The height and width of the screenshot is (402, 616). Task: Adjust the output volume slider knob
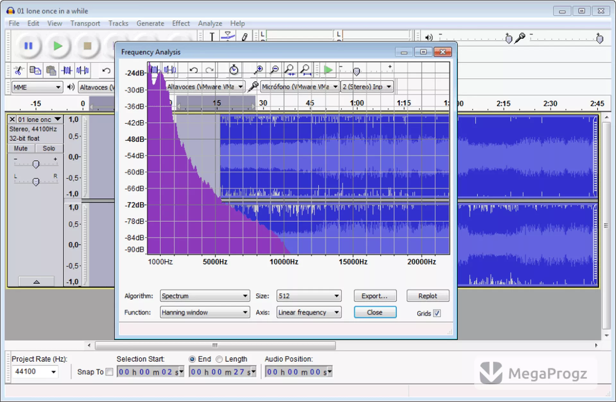click(x=509, y=39)
